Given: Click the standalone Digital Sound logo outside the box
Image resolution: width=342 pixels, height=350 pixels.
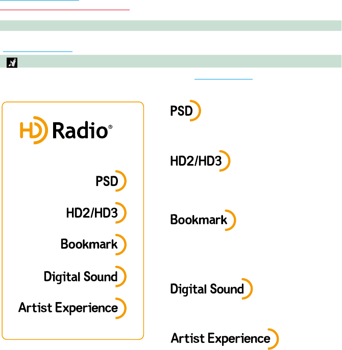Looking at the screenshot, I should pos(211,289).
